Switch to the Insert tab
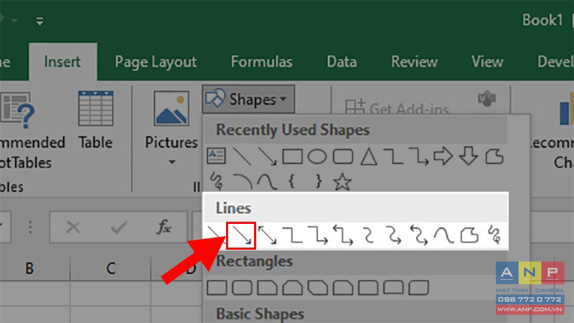Screen dimensions: 574x323 coord(62,62)
